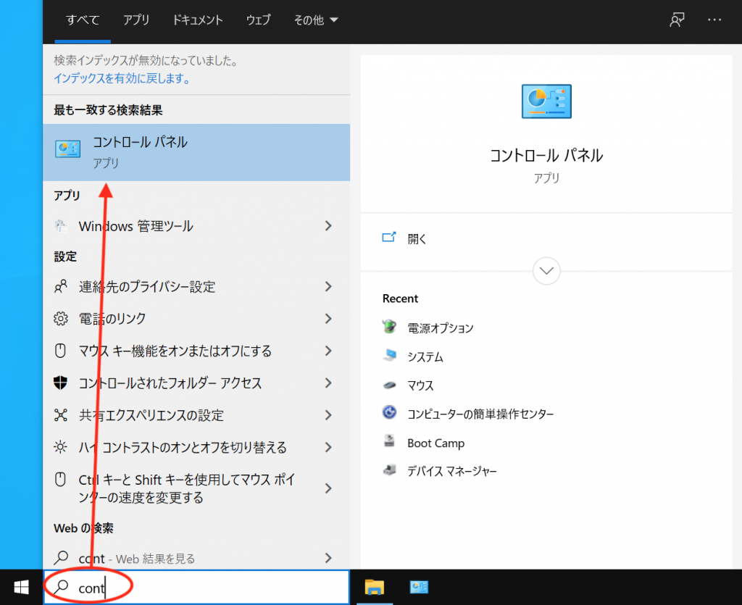The height and width of the screenshot is (605, 742).
Task: Expand マウス キー機能 row chevron
Action: coord(328,351)
